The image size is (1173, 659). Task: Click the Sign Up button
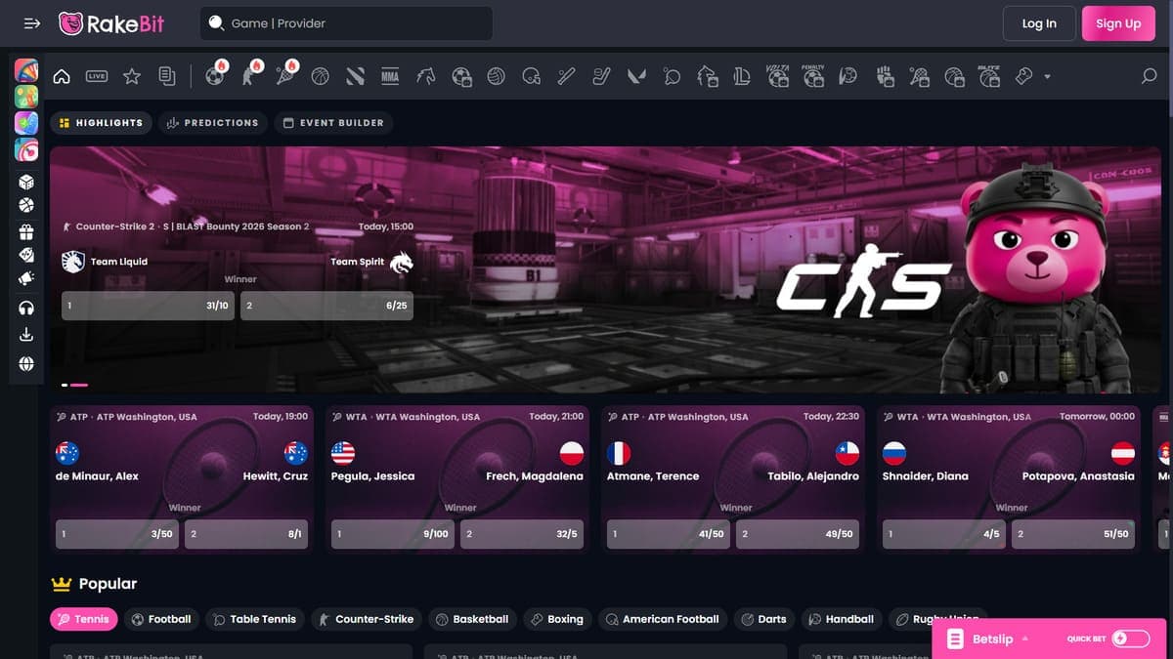[1118, 23]
